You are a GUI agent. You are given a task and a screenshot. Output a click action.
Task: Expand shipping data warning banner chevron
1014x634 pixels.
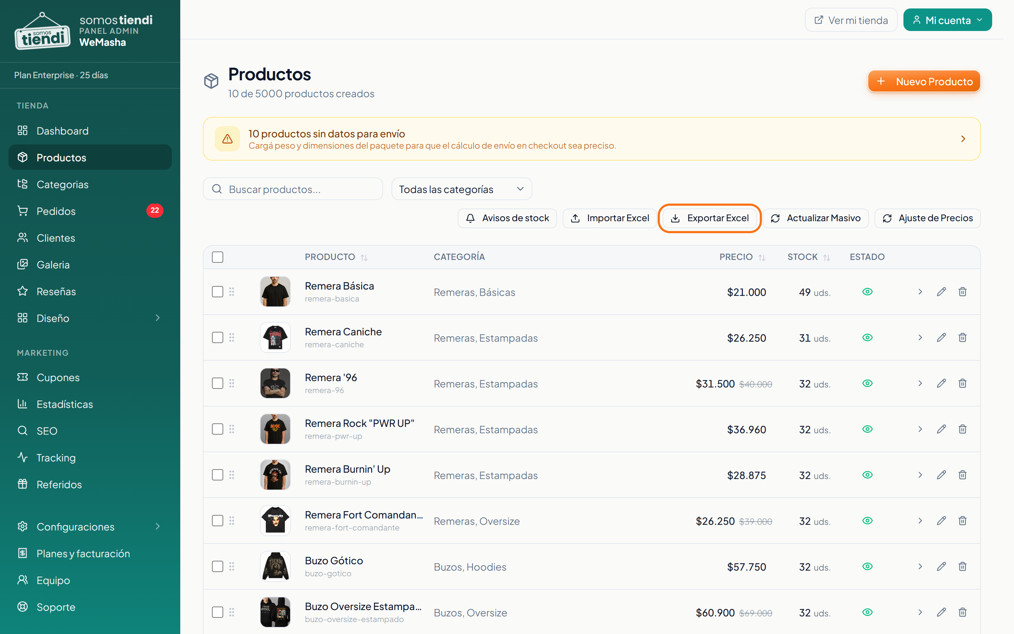coord(963,139)
